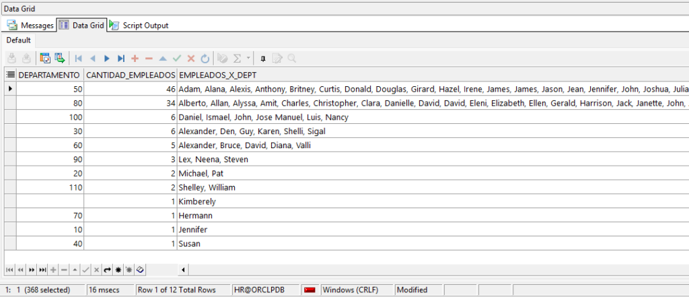Refresh the data grid
The height and width of the screenshot is (297, 689).
point(205,59)
